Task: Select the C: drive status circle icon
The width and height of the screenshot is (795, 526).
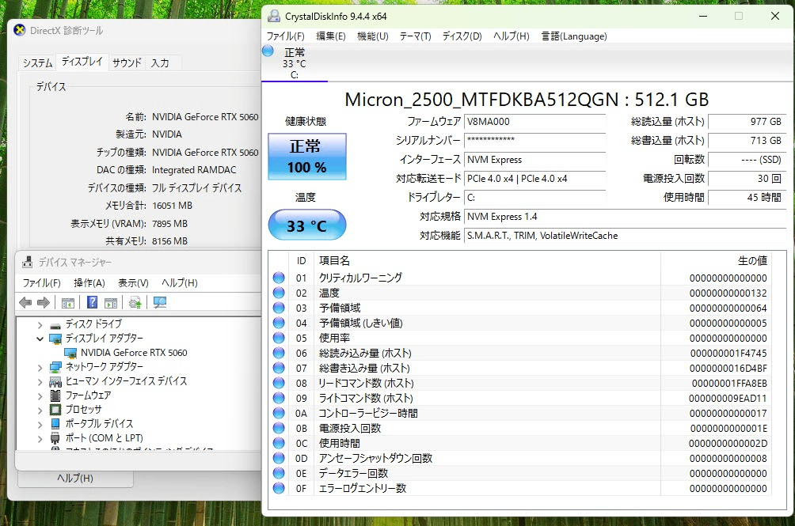Action: (268, 51)
